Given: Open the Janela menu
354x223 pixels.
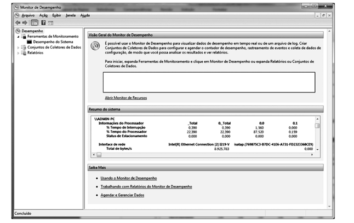Looking at the screenshot, I should 71,15.
